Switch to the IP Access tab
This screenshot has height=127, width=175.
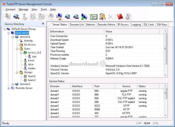point(123,24)
